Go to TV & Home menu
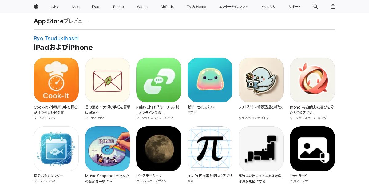 click(196, 7)
